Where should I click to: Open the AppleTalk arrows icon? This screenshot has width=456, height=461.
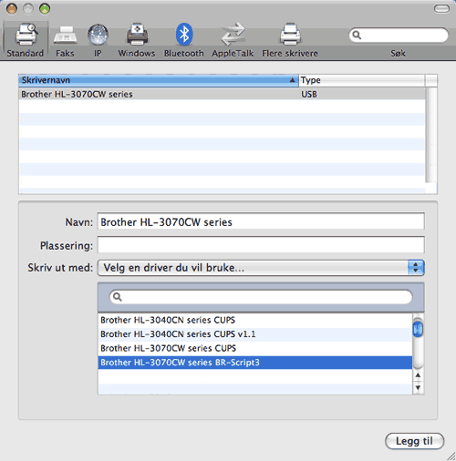click(233, 34)
